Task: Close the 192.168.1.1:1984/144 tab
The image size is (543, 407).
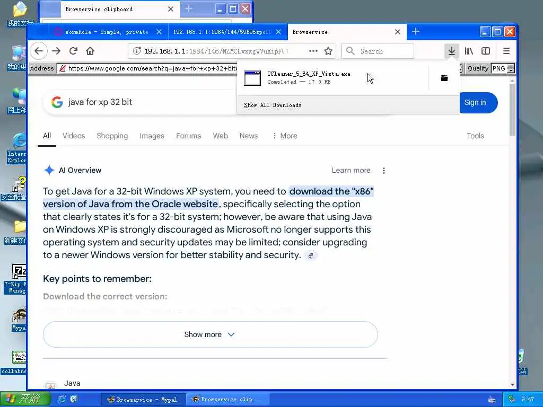Action: point(278,32)
